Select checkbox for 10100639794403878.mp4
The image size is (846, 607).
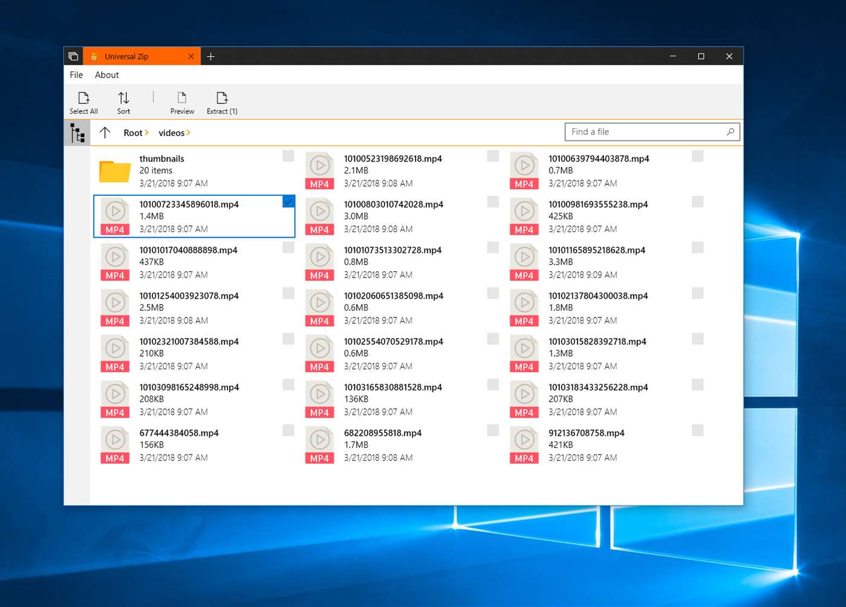[x=697, y=156]
